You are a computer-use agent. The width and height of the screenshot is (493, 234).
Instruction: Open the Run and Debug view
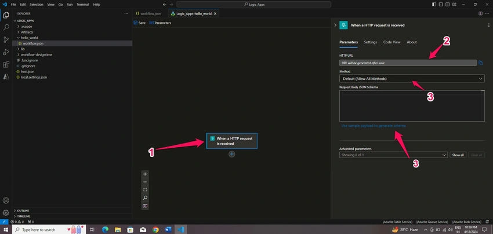pyautogui.click(x=6, y=52)
